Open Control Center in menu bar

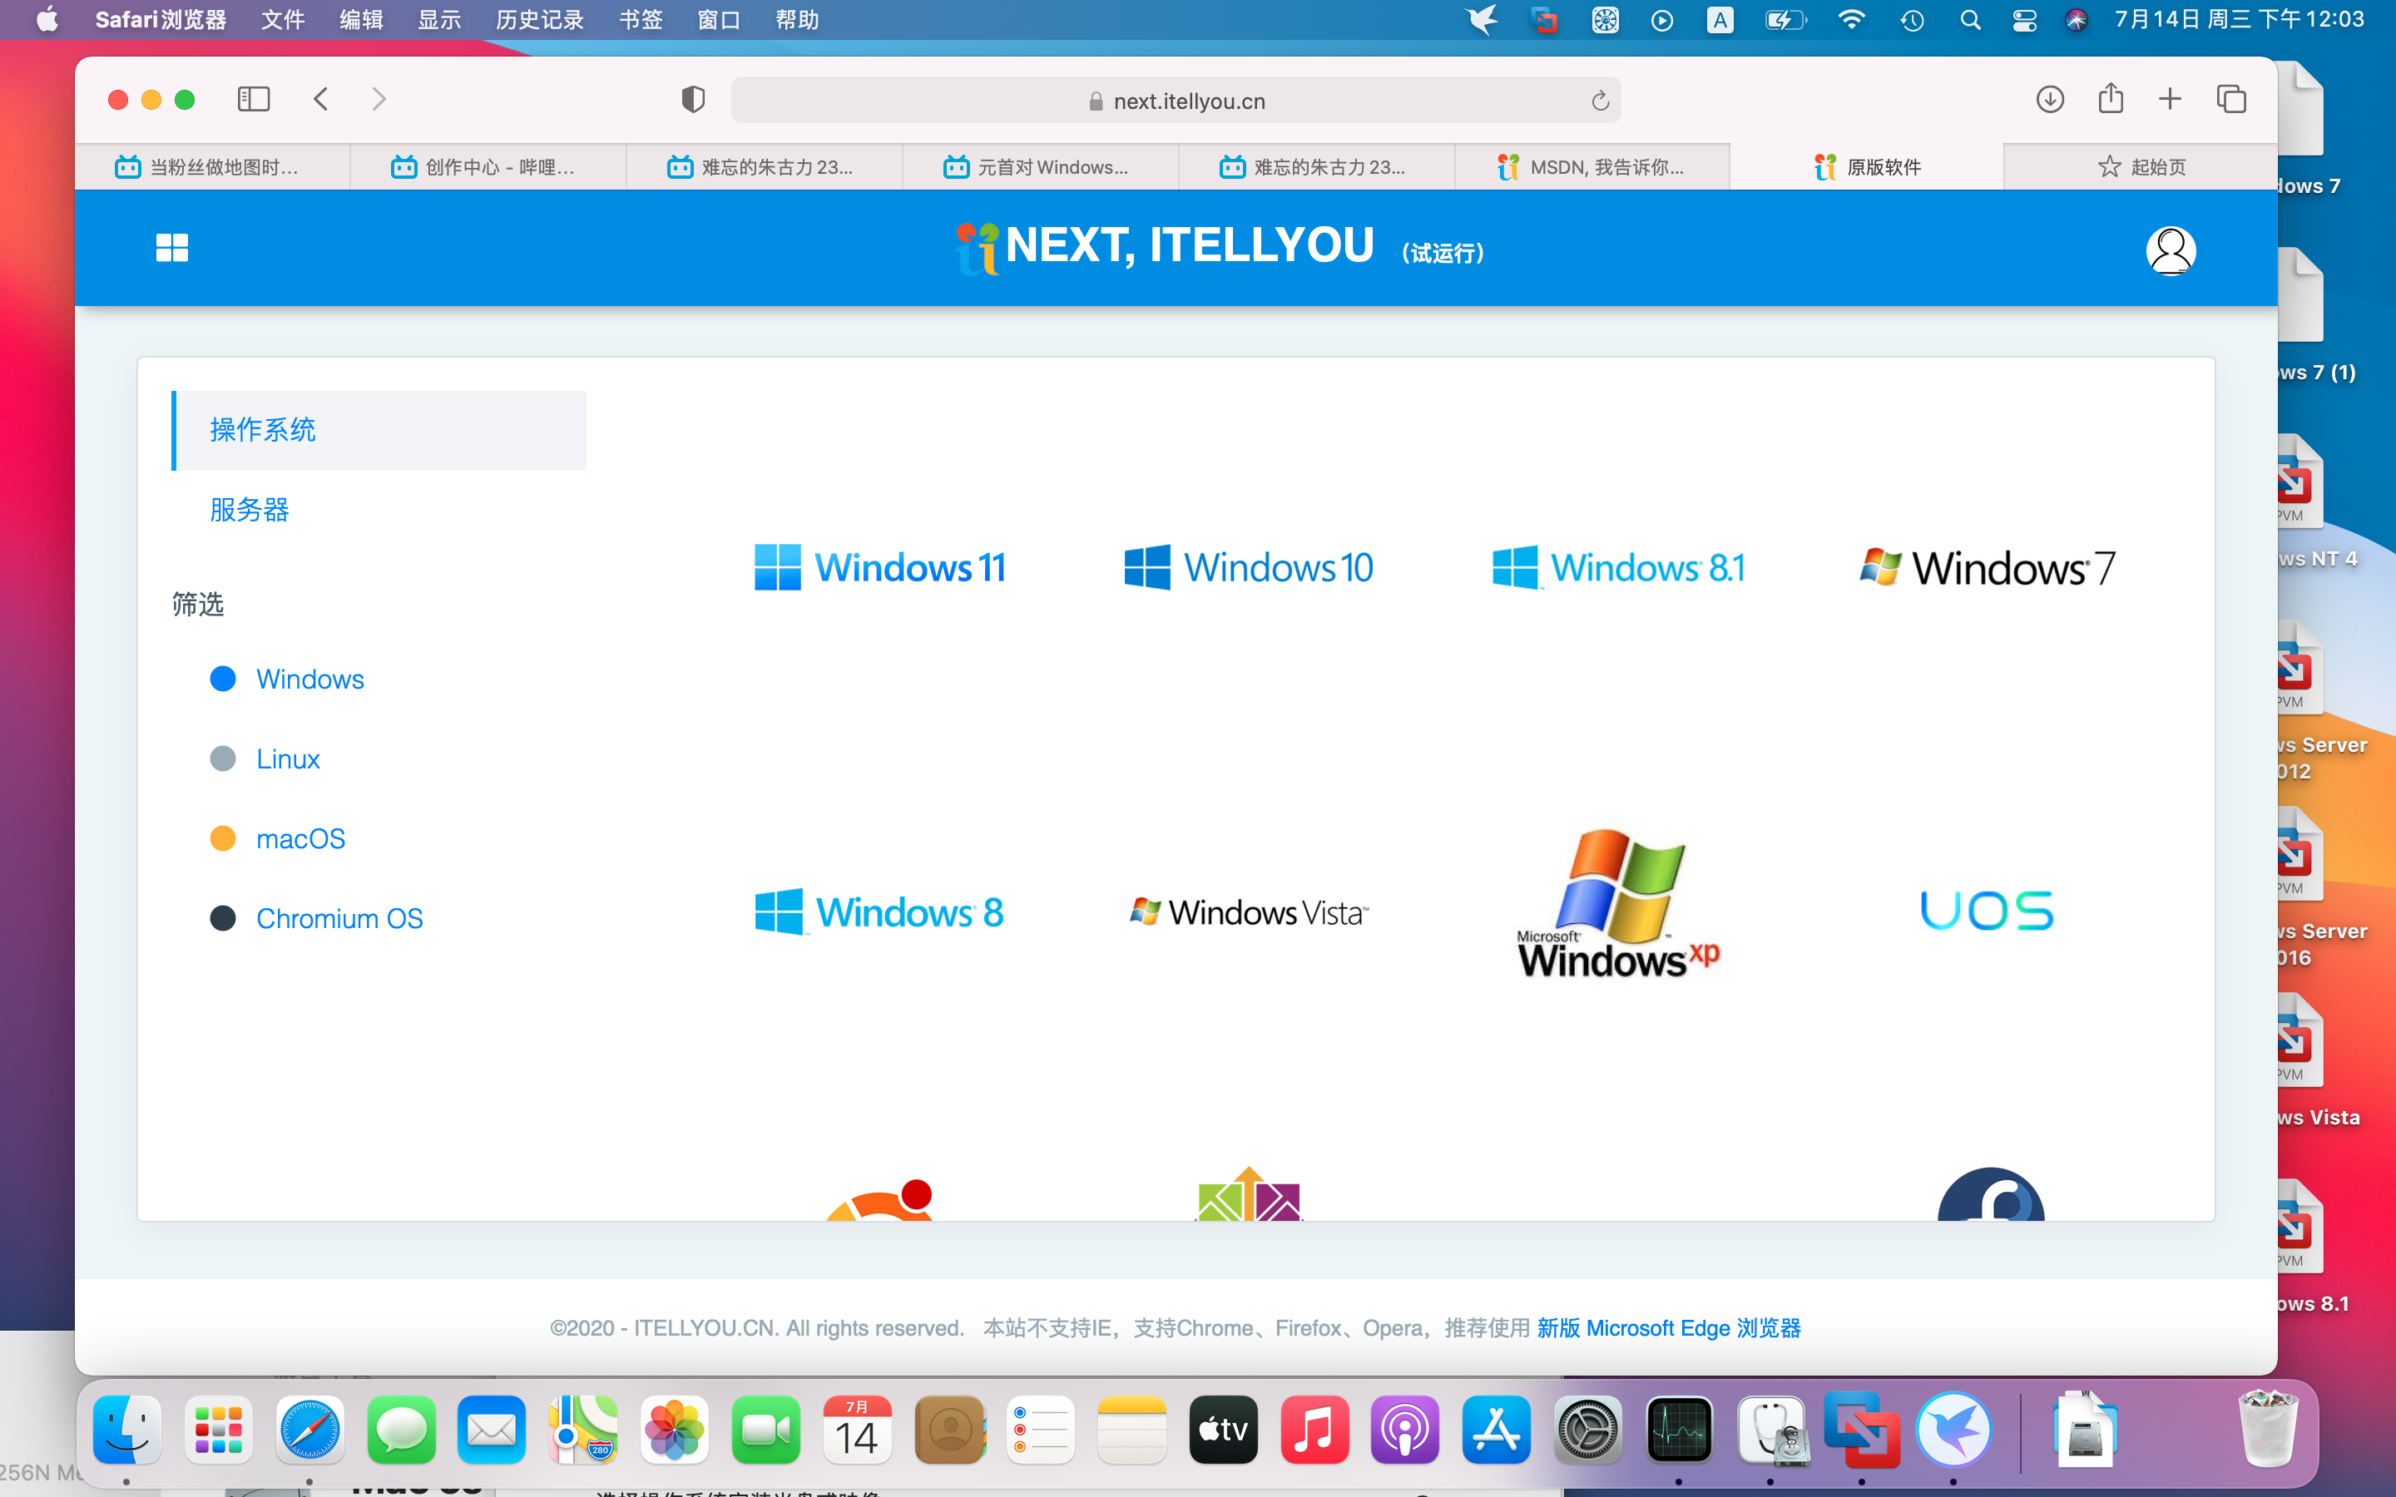pyautogui.click(x=2025, y=20)
